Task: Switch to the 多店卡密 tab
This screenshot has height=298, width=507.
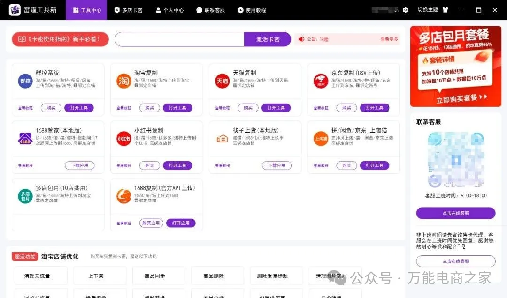Action: tap(128, 10)
